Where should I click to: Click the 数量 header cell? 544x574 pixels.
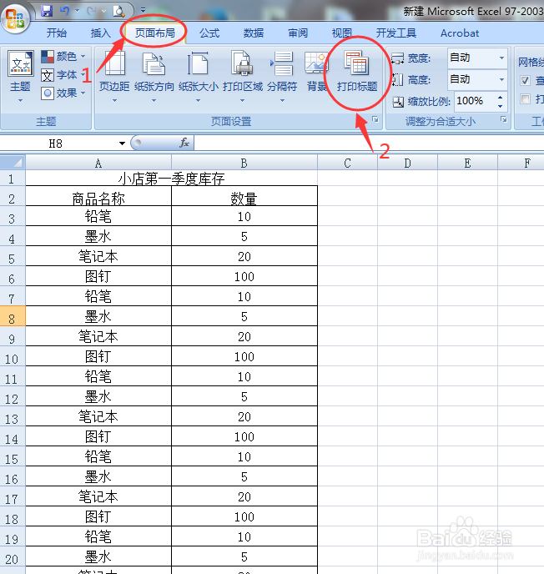(x=244, y=196)
